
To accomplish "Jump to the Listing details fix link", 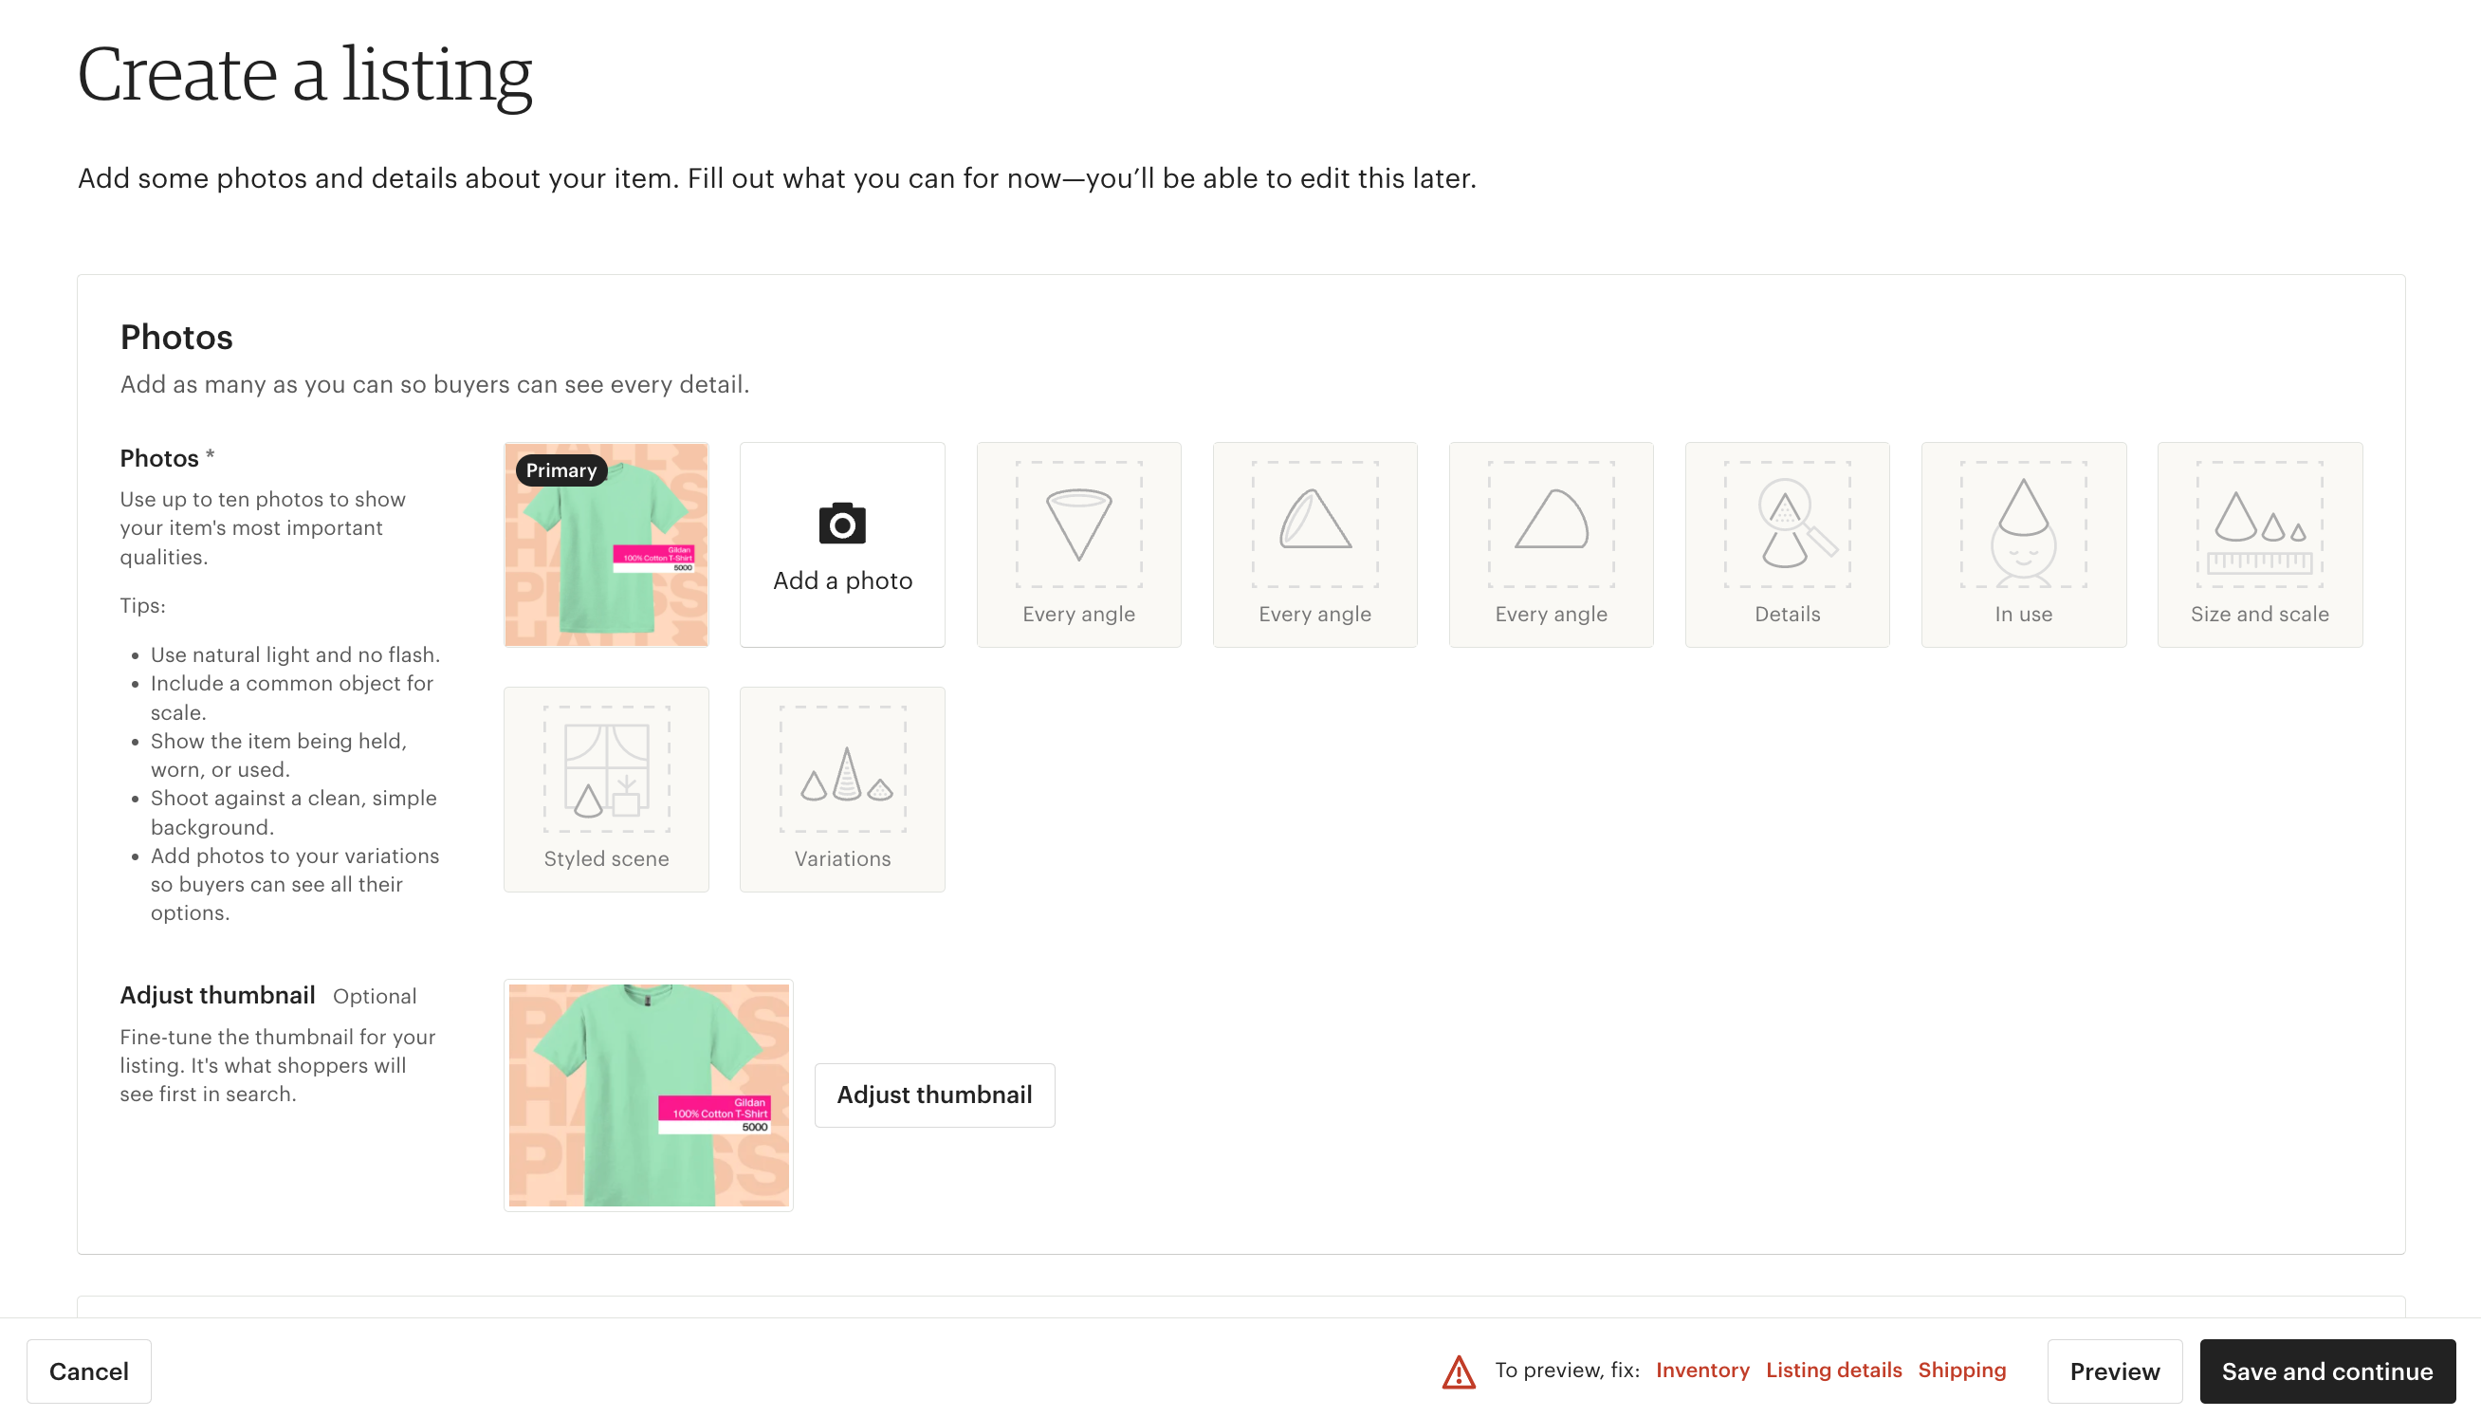I will click(1833, 1371).
